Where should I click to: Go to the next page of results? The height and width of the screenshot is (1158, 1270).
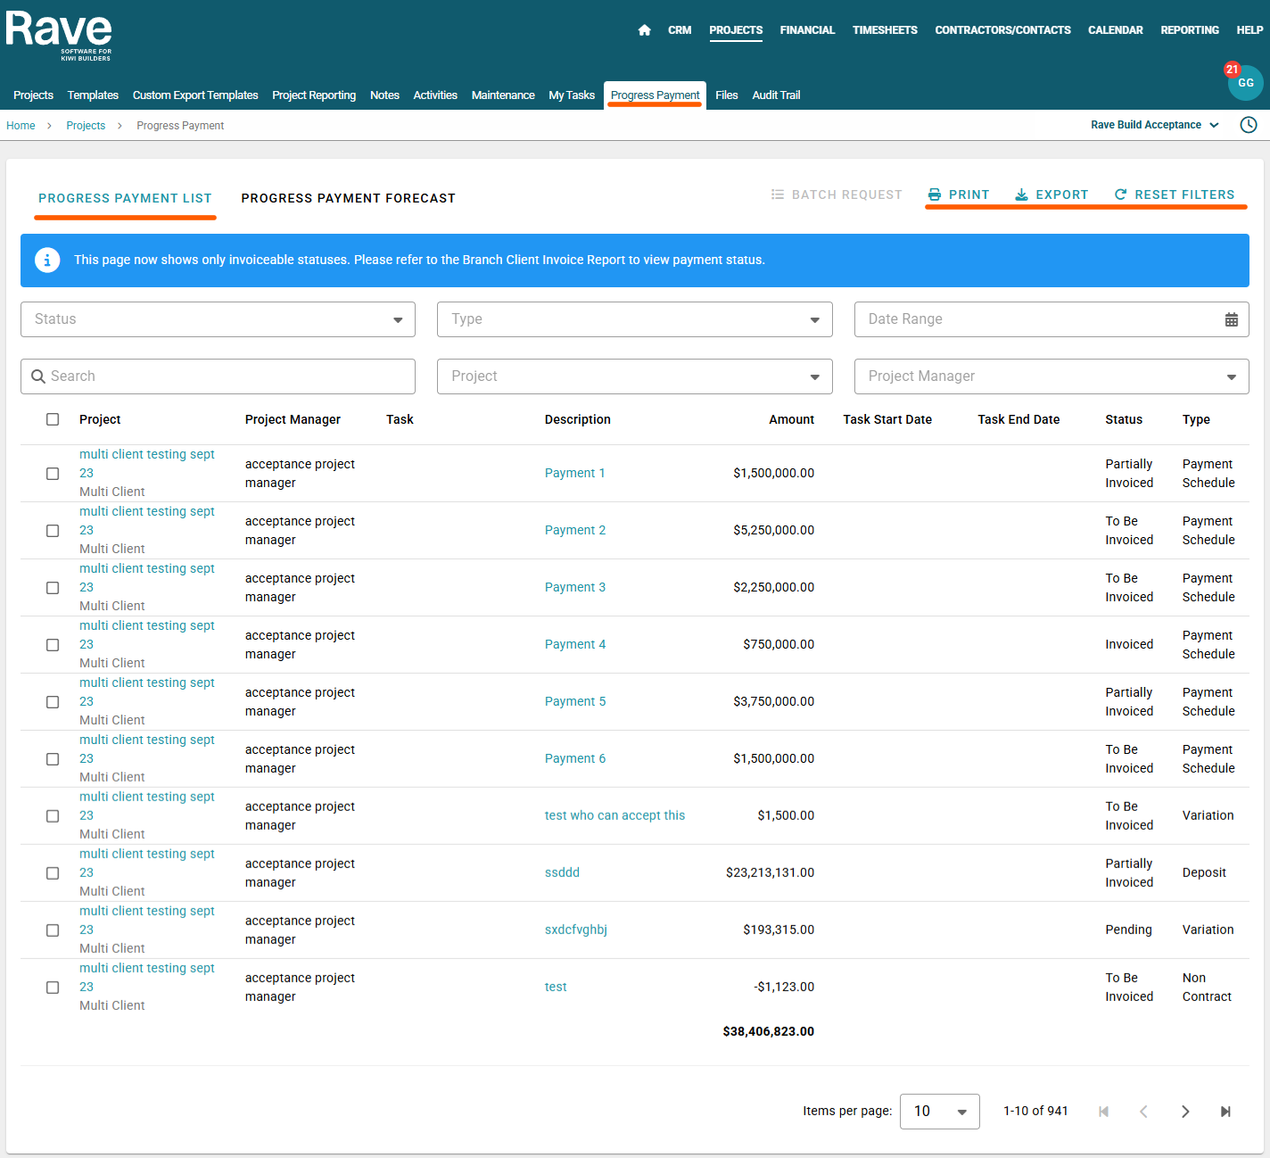[x=1184, y=1112]
